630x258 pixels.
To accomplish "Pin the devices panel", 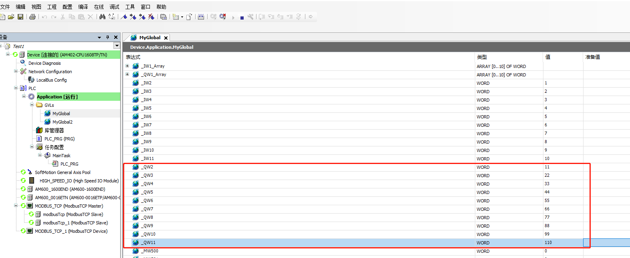I will click(x=107, y=37).
